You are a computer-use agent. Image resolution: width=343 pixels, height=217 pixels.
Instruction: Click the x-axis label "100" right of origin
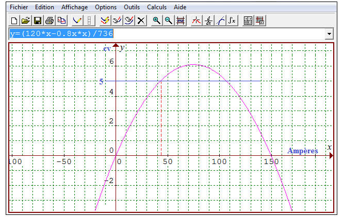(219, 161)
